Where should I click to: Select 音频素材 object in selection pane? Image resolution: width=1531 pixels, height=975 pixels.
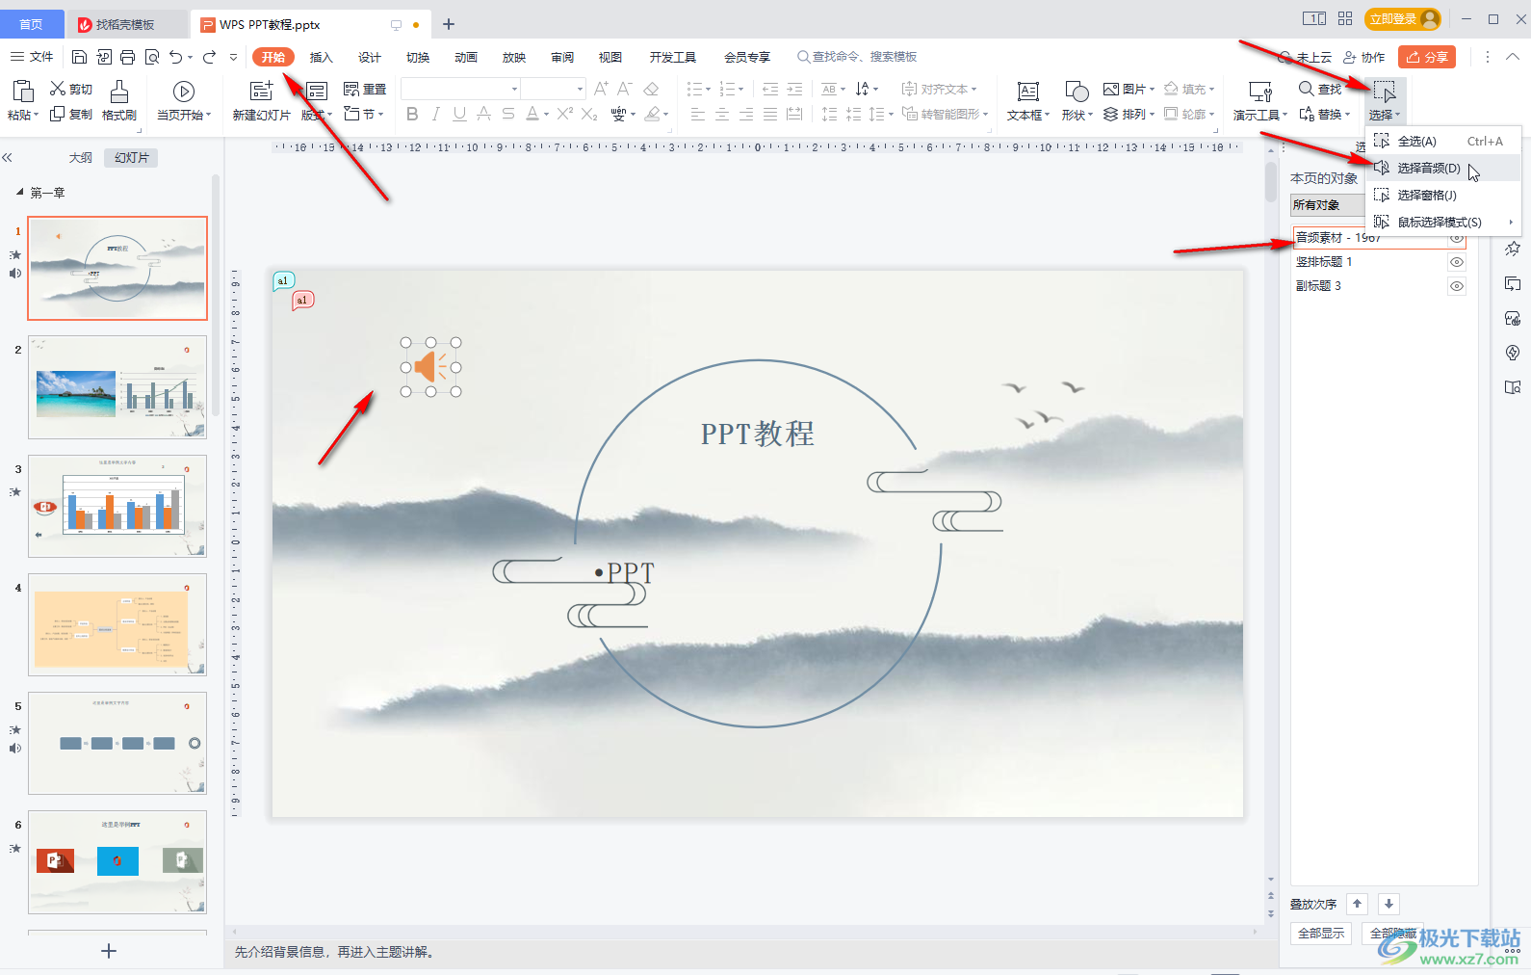point(1369,238)
